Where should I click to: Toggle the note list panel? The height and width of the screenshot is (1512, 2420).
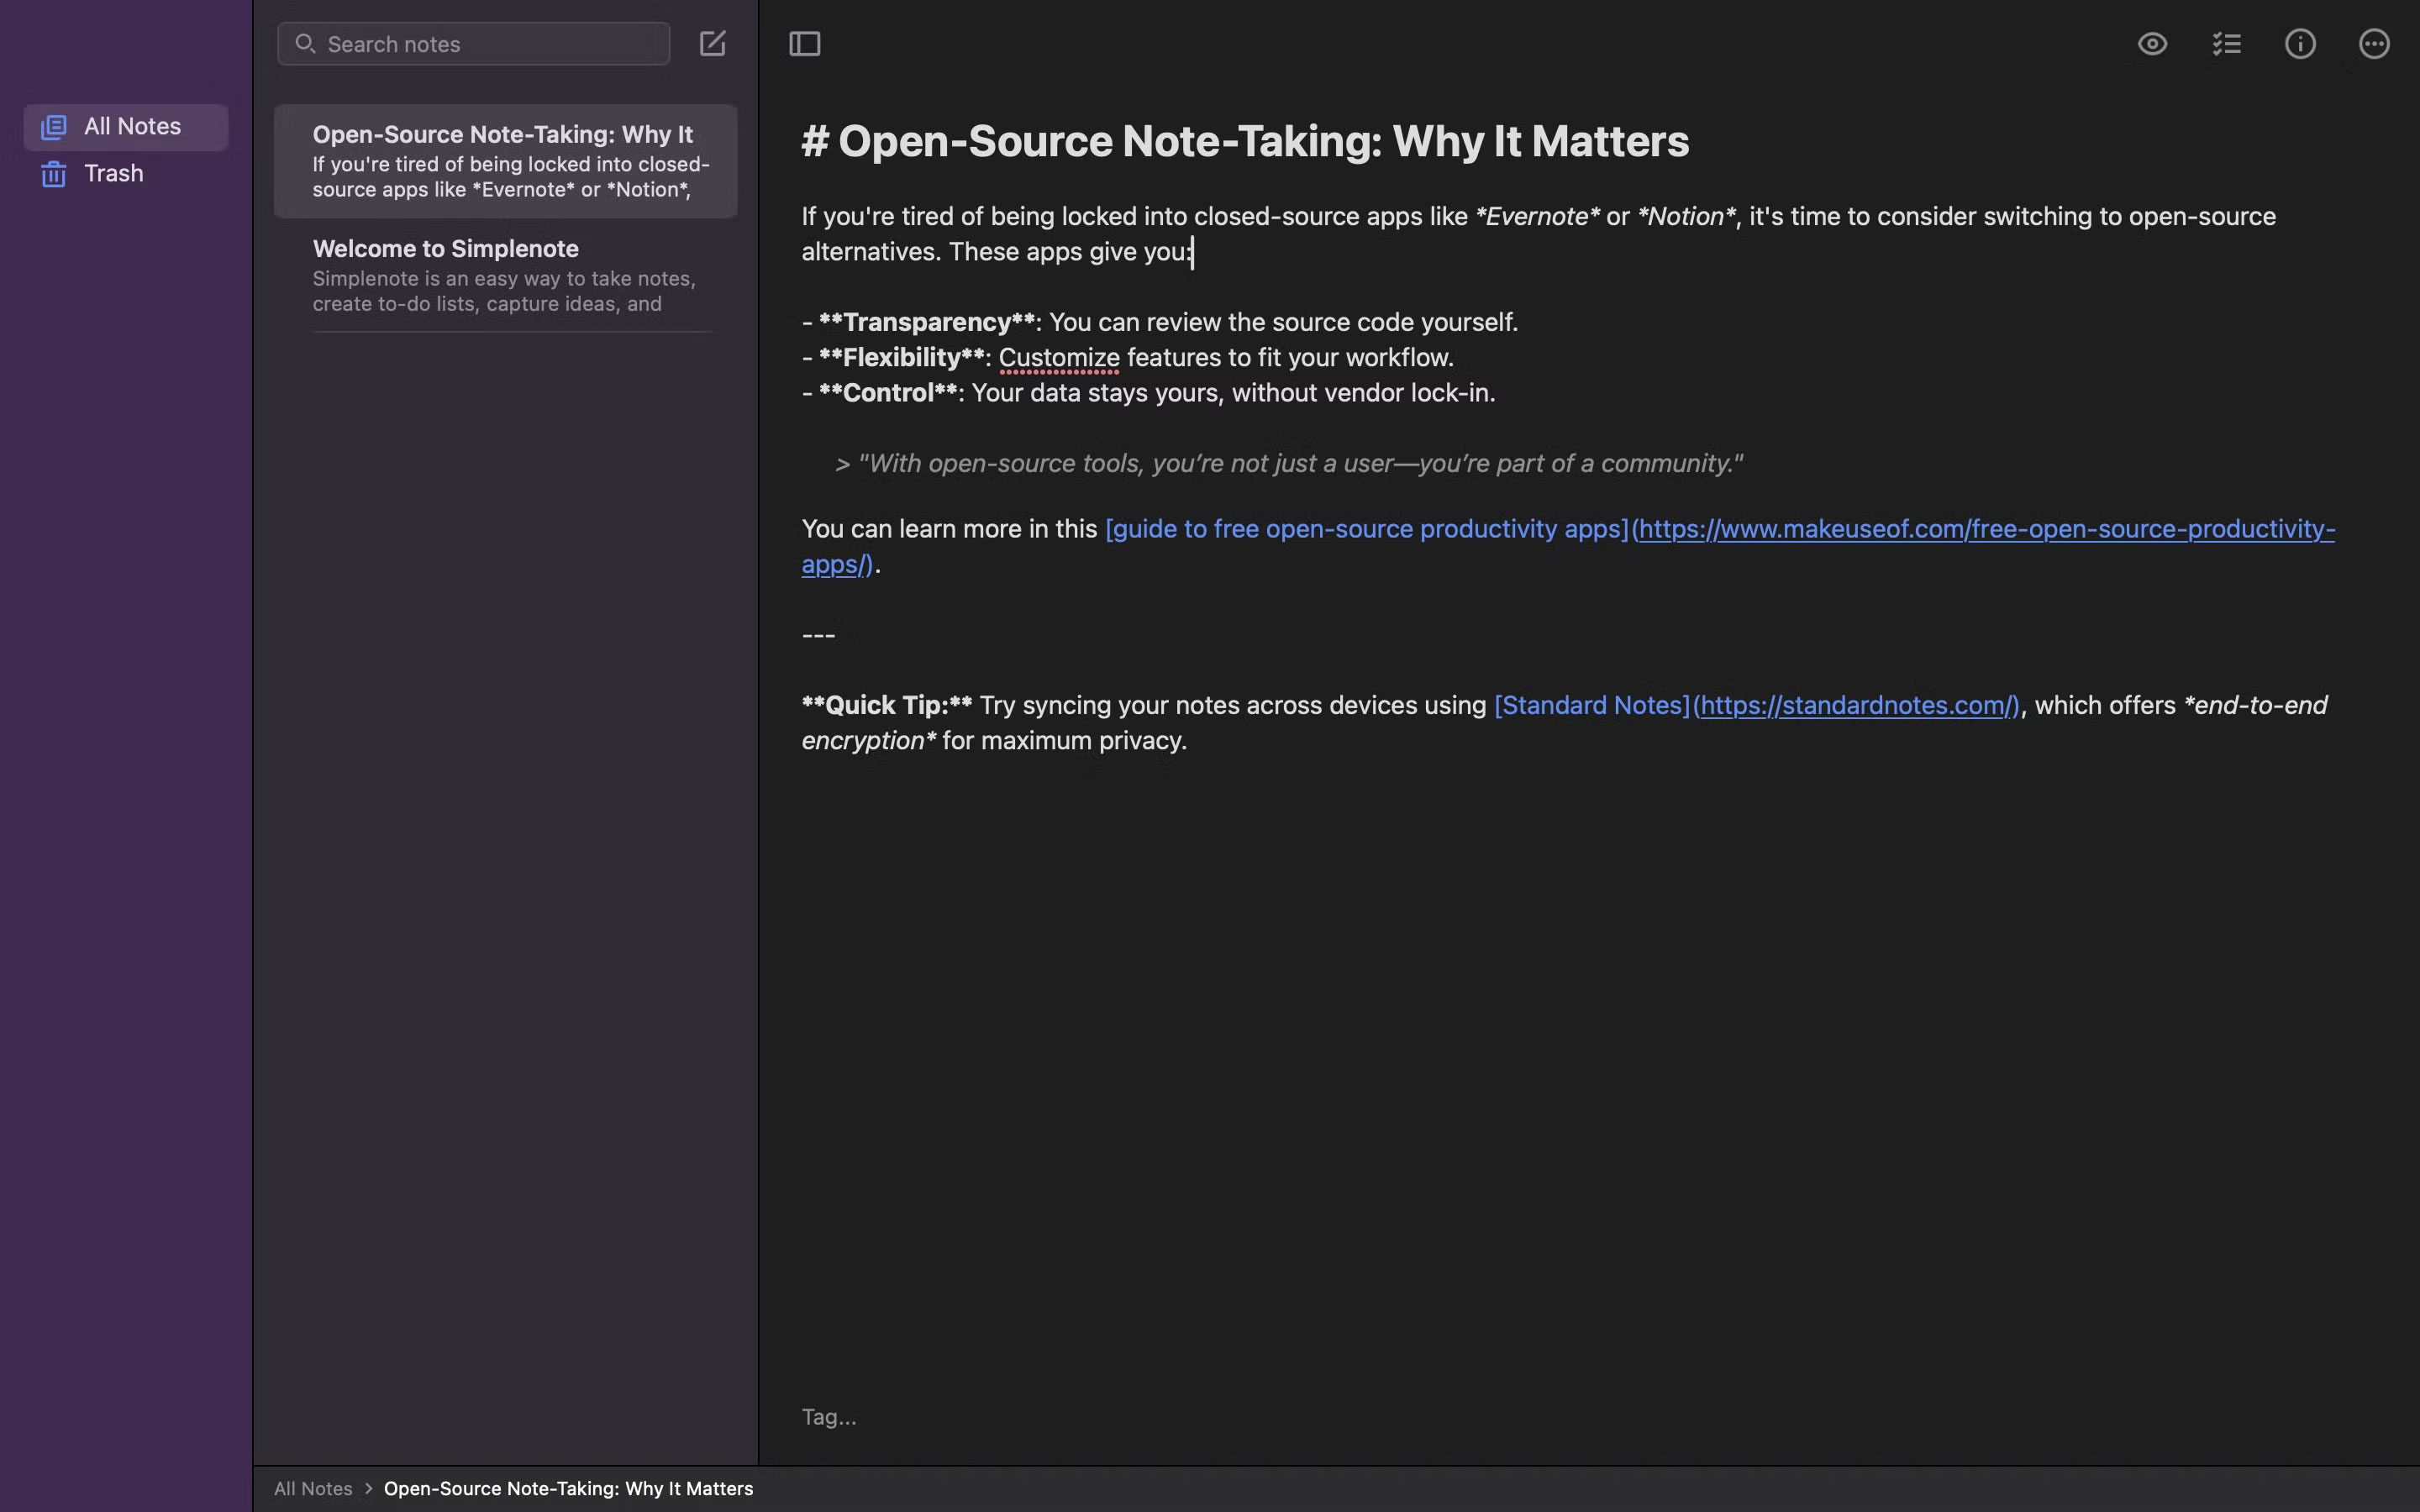[804, 43]
